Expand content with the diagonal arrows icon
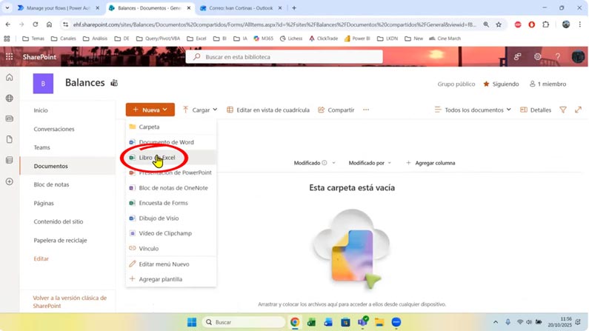The height and width of the screenshot is (331, 589). point(578,110)
